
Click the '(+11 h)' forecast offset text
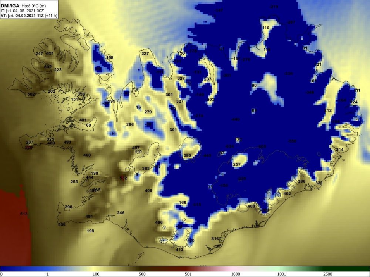tap(51, 16)
